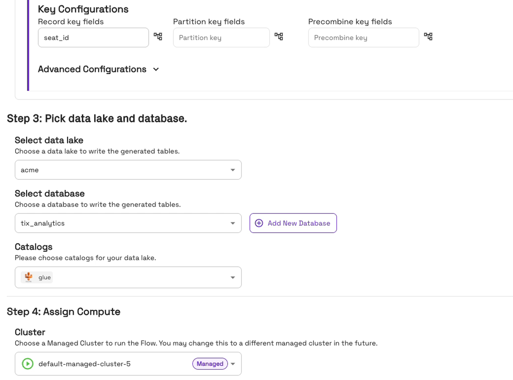Click 'Precombine key fields' label

[350, 22]
